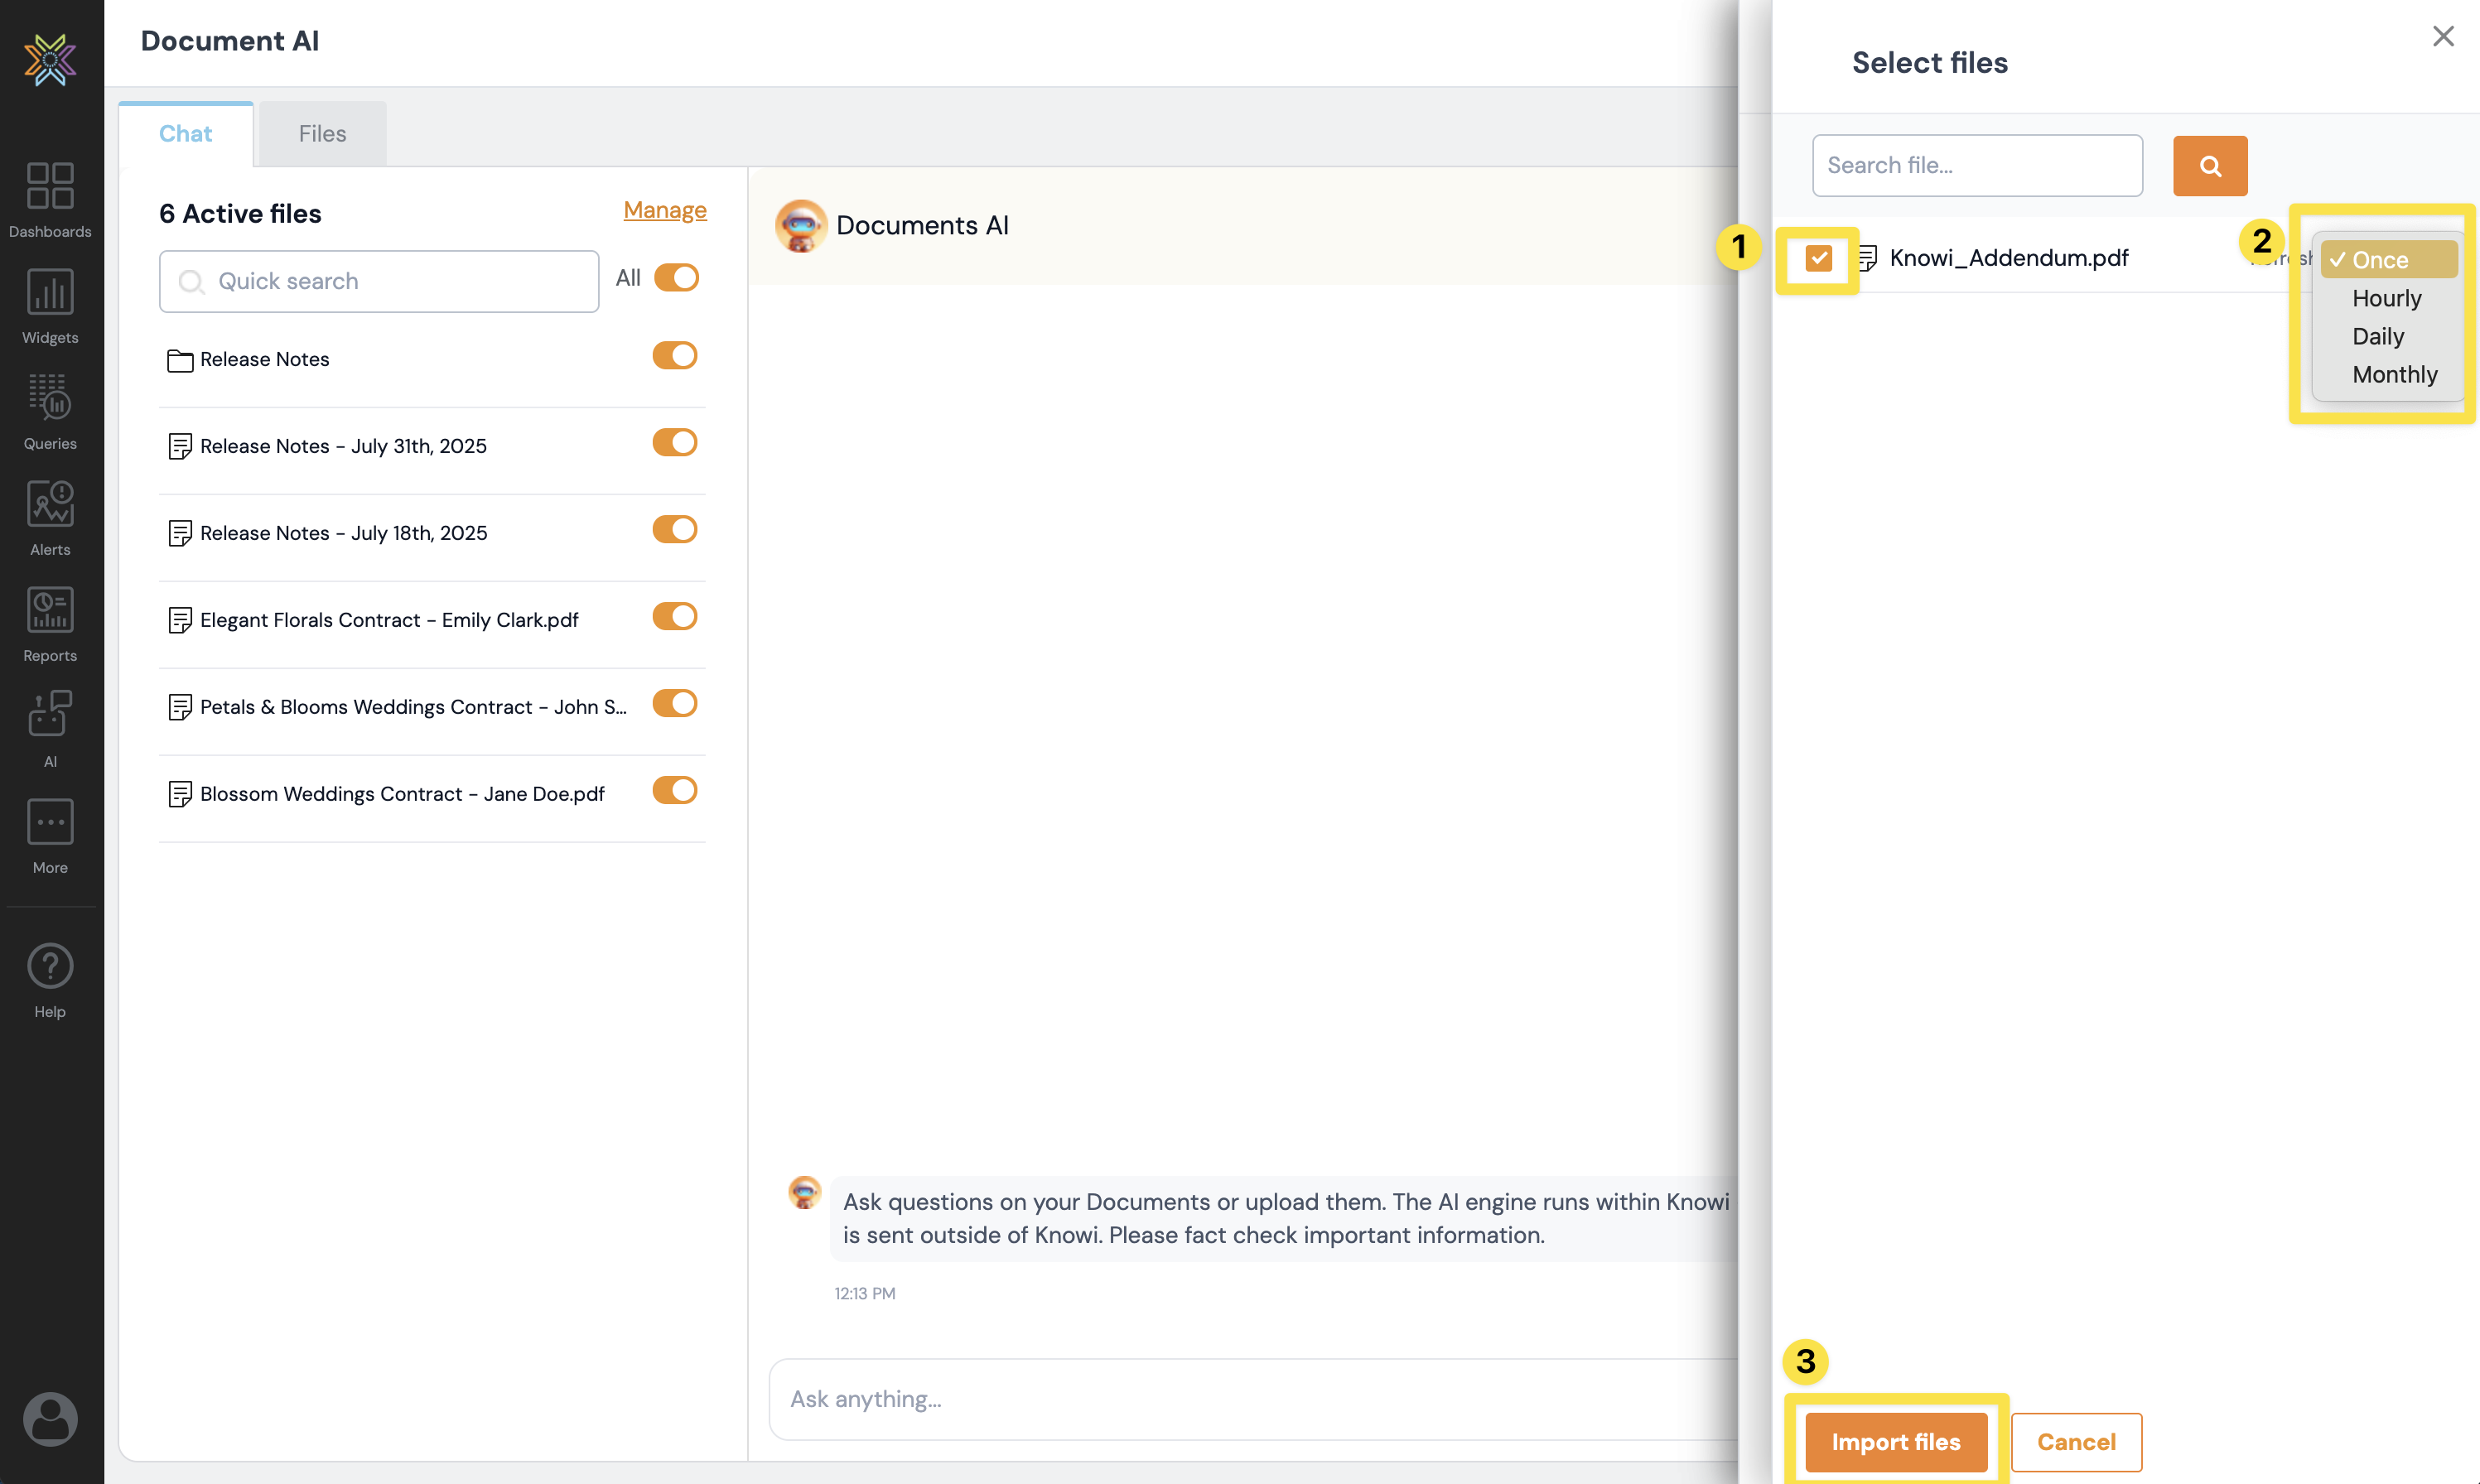The height and width of the screenshot is (1484, 2480).
Task: Turn off Blossom Weddings Contract toggle
Action: pyautogui.click(x=675, y=791)
